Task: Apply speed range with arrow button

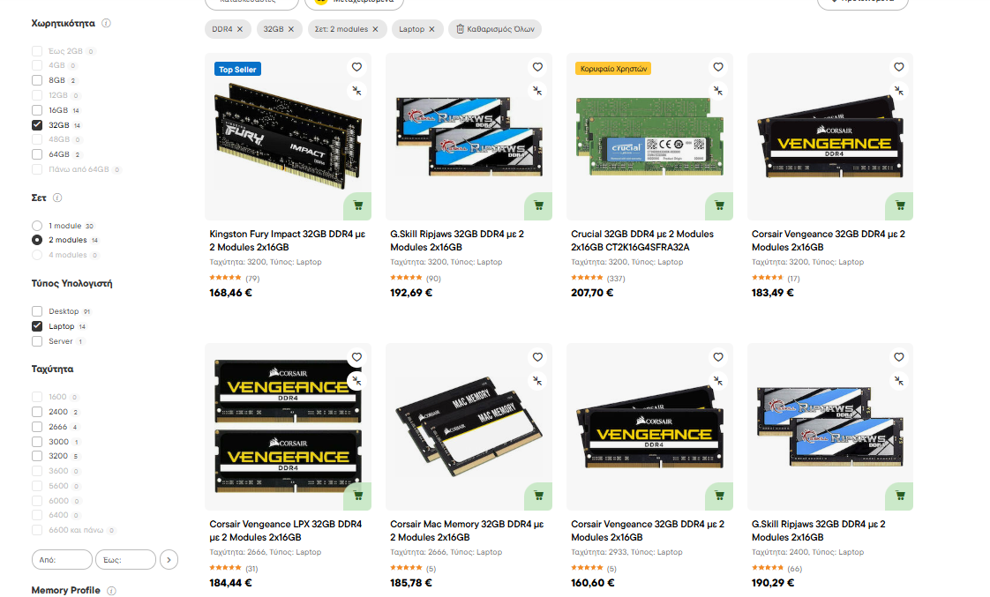Action: pos(169,560)
